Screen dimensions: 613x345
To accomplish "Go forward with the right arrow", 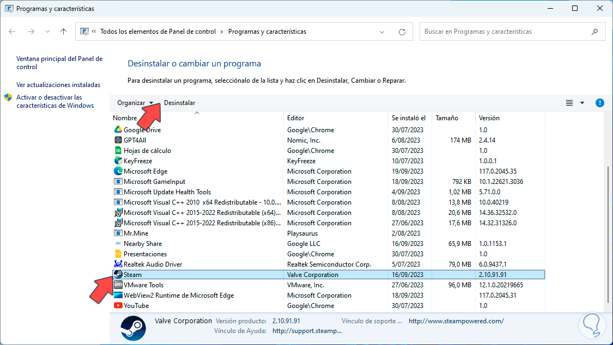I will click(31, 32).
